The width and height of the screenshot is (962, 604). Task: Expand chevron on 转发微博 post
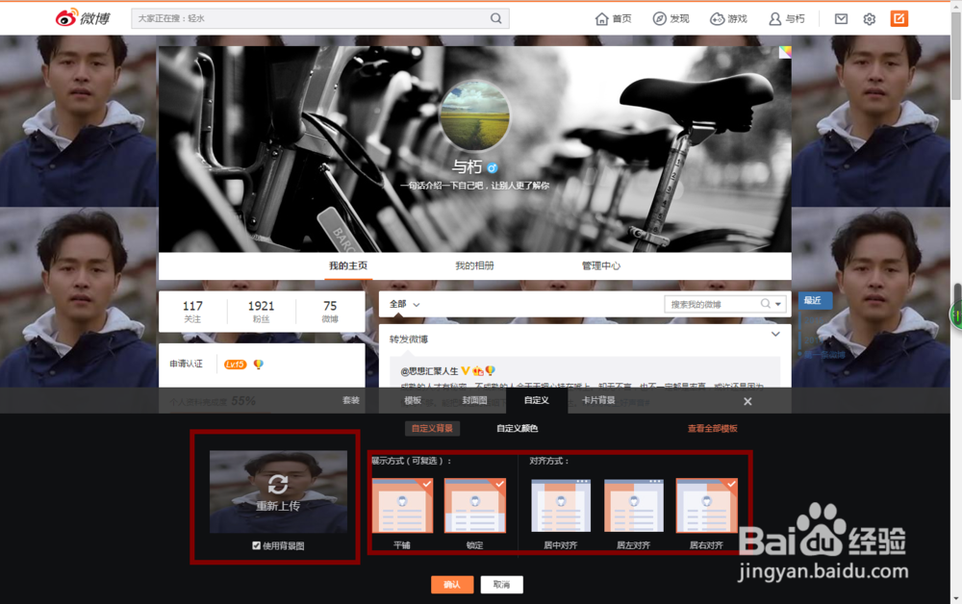[775, 334]
